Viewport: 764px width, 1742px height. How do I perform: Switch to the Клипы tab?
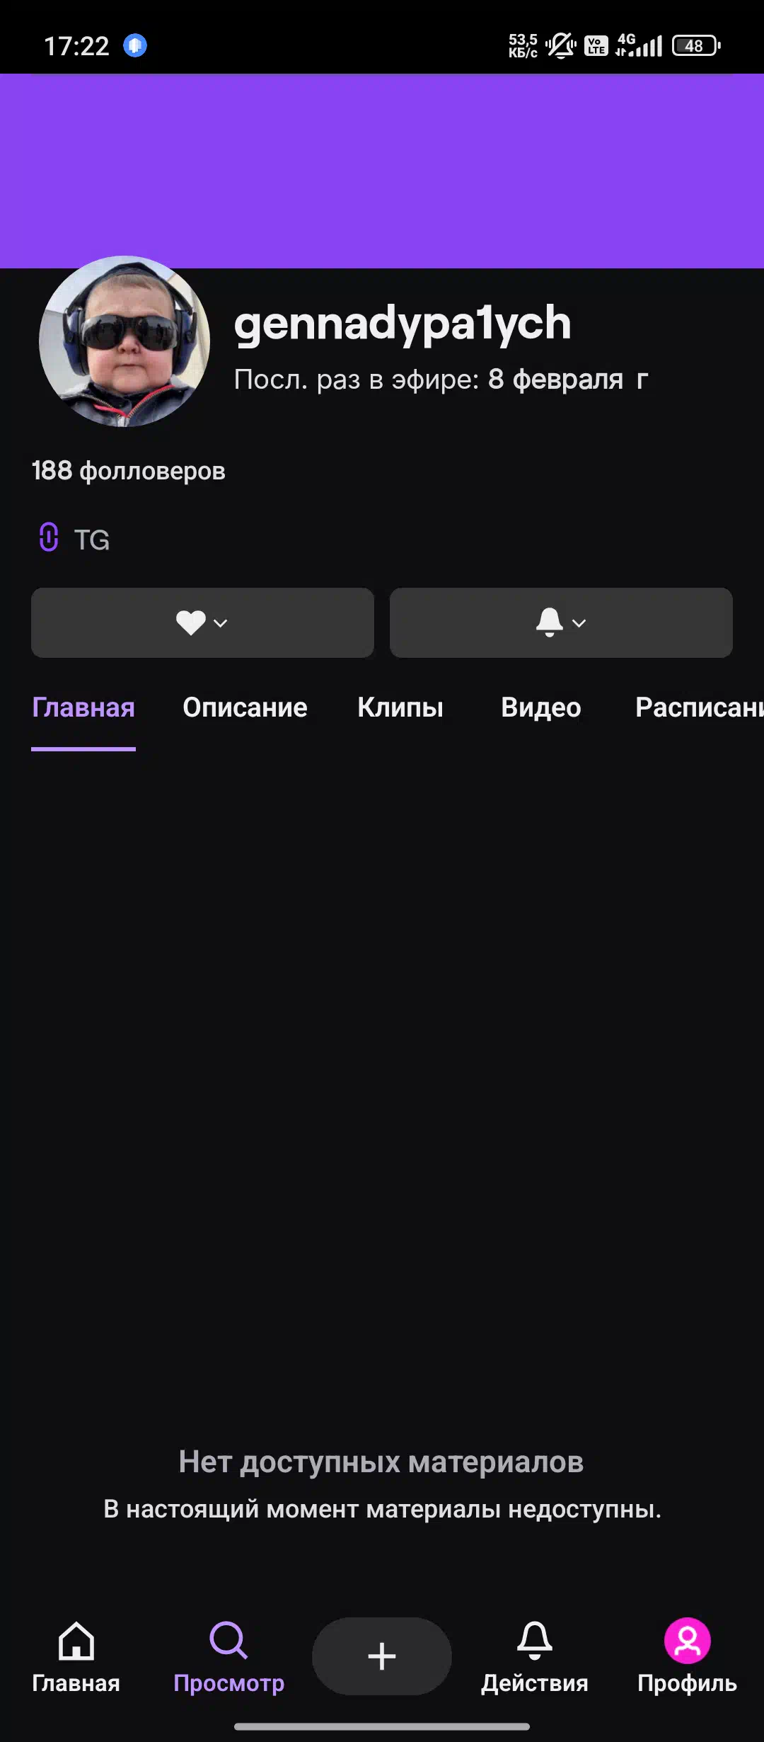(400, 707)
